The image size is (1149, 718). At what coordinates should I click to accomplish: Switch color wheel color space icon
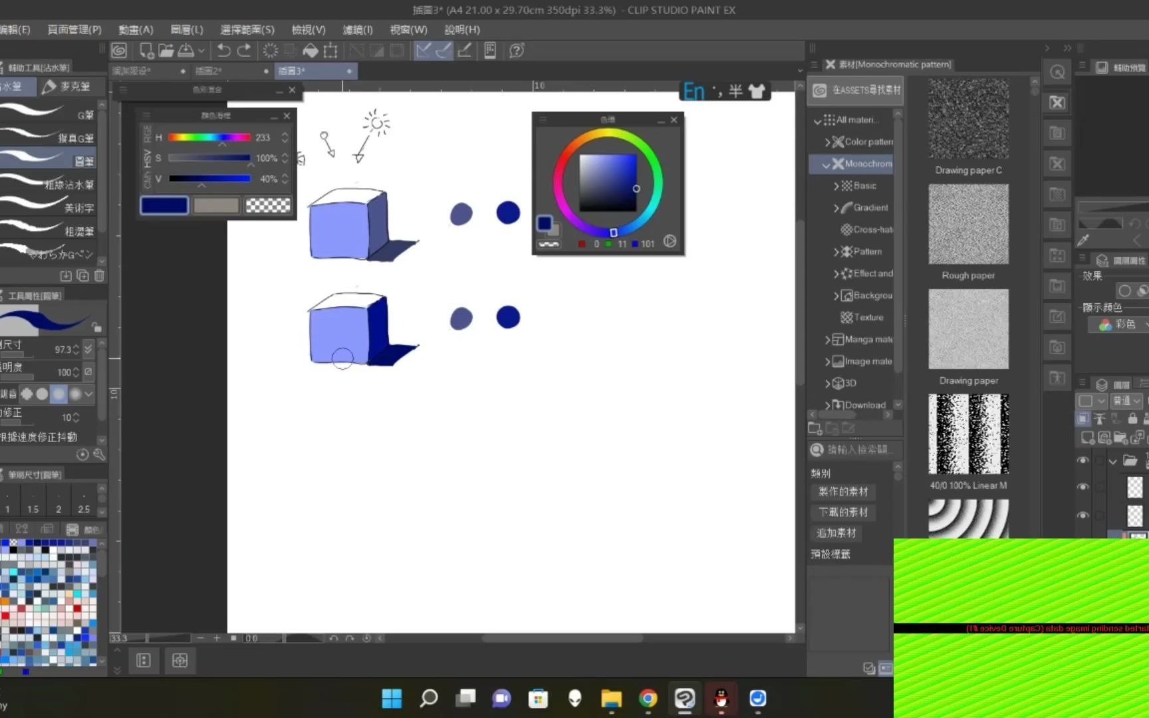tap(670, 241)
